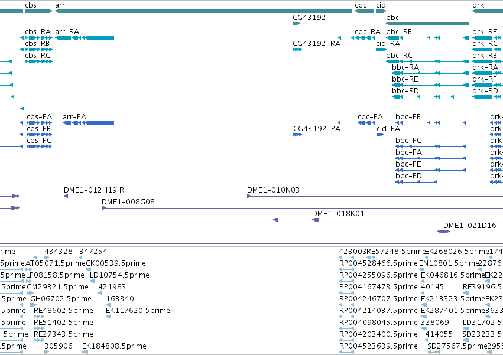Select the cbc gene bar
The width and height of the screenshot is (503, 355).
pyautogui.click(x=365, y=11)
